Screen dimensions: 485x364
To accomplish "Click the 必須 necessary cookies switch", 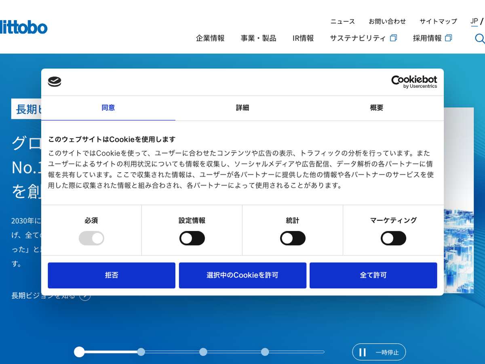I will click(91, 238).
